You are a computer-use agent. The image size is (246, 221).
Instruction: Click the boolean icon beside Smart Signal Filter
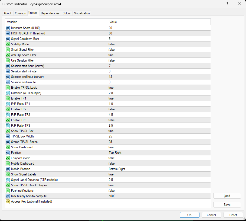8,50
